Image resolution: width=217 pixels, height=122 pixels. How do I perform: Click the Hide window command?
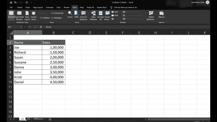click(115, 16)
